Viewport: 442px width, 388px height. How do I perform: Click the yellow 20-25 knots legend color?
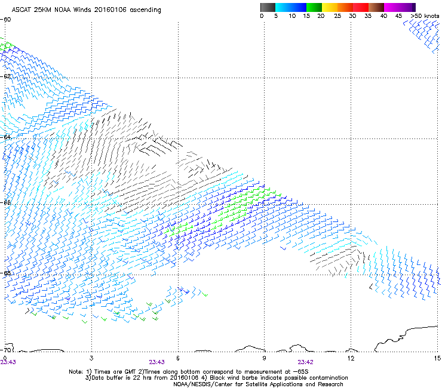click(x=330, y=7)
